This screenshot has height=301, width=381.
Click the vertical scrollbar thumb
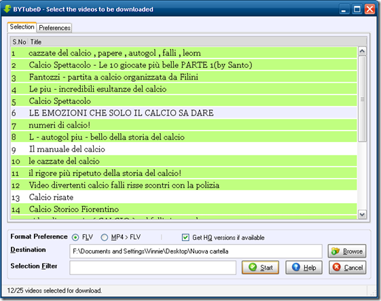coord(362,99)
